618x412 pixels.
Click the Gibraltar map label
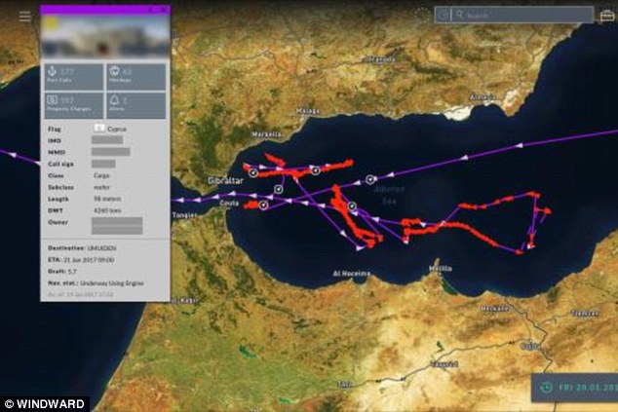click(x=227, y=181)
